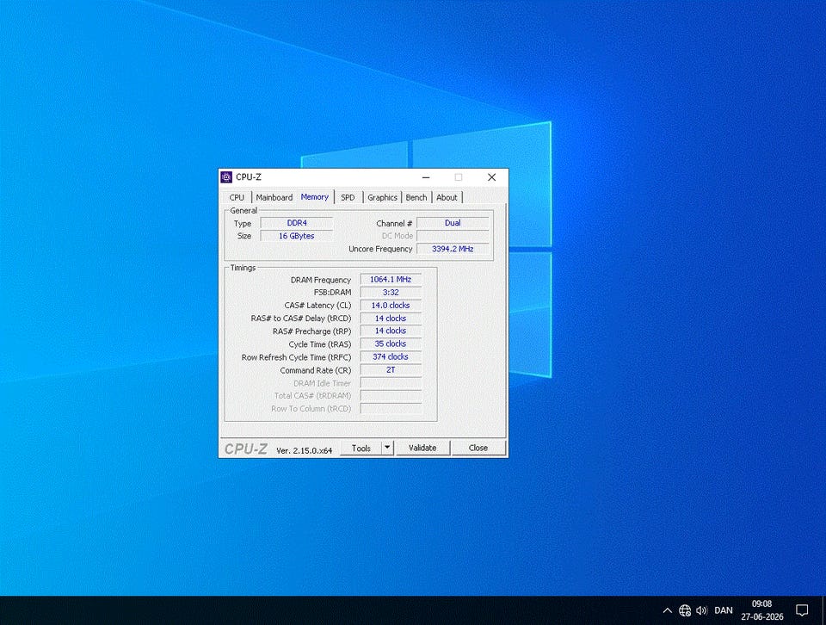
Task: Open the network globe icon in tray
Action: click(x=684, y=610)
